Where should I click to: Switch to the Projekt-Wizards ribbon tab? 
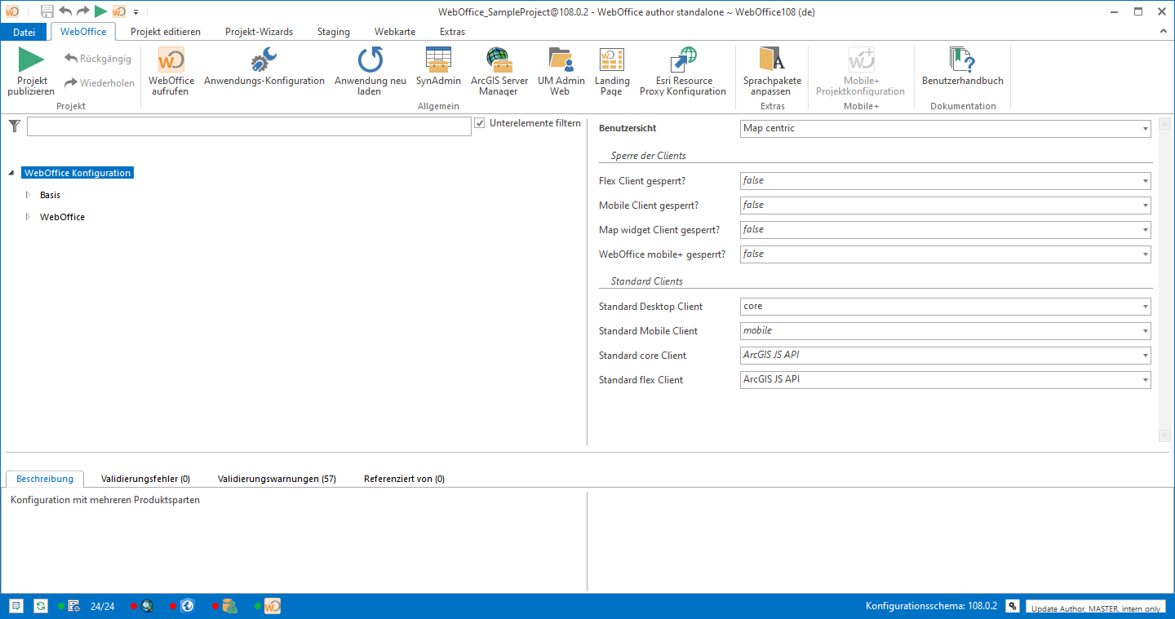point(258,32)
